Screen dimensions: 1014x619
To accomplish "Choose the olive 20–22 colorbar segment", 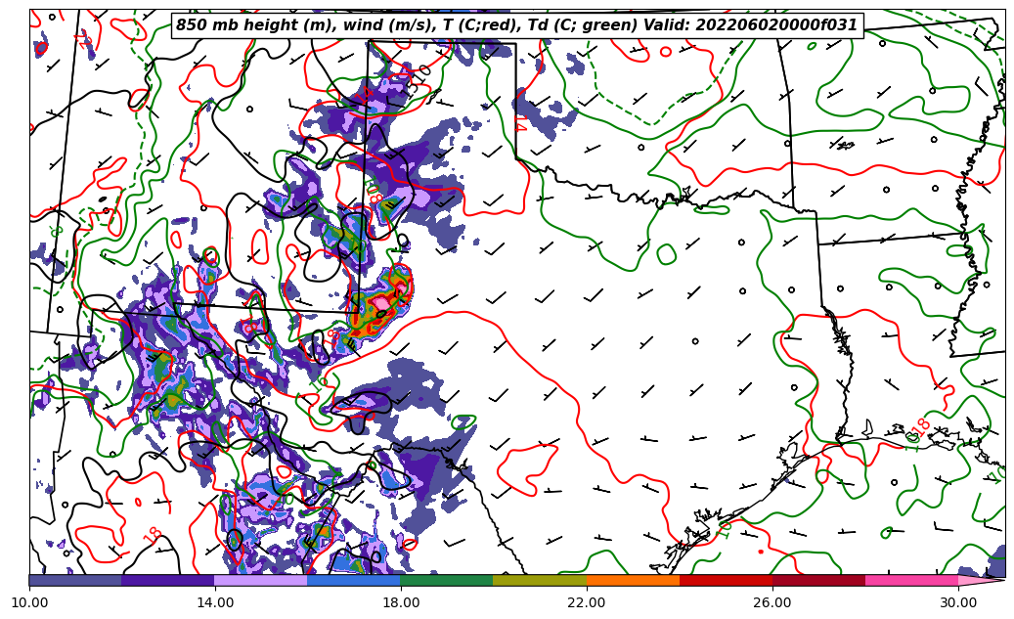I will click(540, 580).
